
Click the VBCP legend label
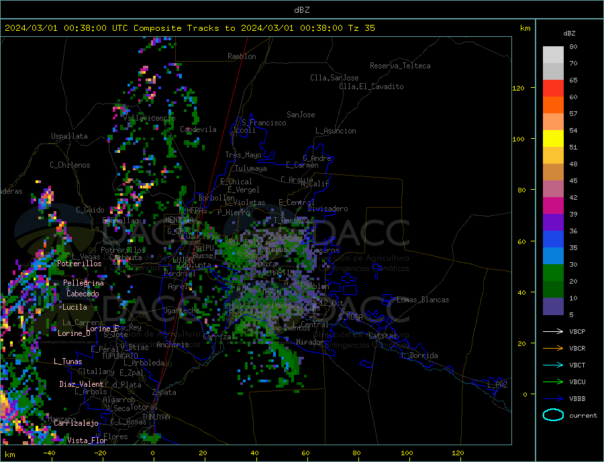point(577,331)
